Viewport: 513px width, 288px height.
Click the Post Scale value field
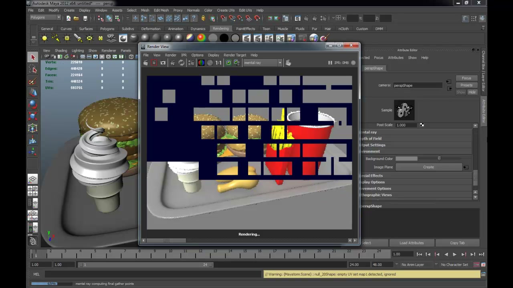(406, 125)
